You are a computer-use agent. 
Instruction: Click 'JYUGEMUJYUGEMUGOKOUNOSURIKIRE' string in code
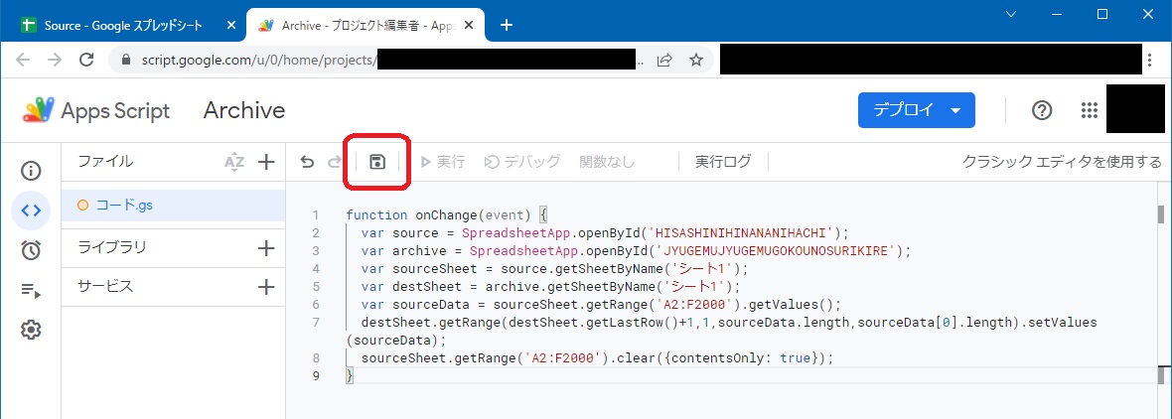coord(777,250)
